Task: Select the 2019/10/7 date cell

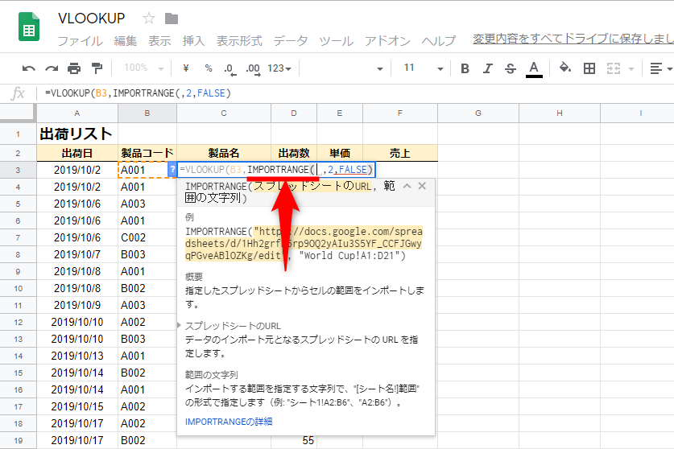Action: [x=77, y=254]
